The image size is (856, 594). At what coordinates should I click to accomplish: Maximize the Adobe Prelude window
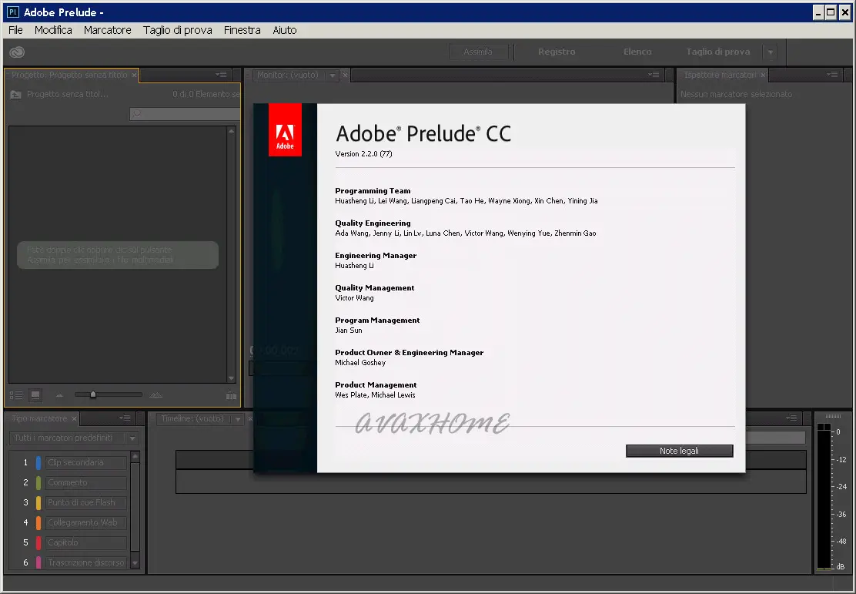click(x=831, y=12)
